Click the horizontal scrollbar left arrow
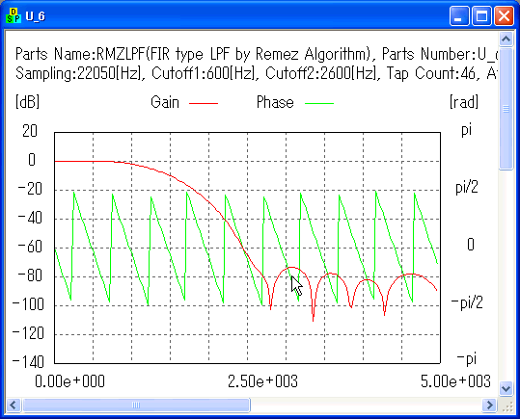Viewport: 520px width, 419px height. pos(14,405)
